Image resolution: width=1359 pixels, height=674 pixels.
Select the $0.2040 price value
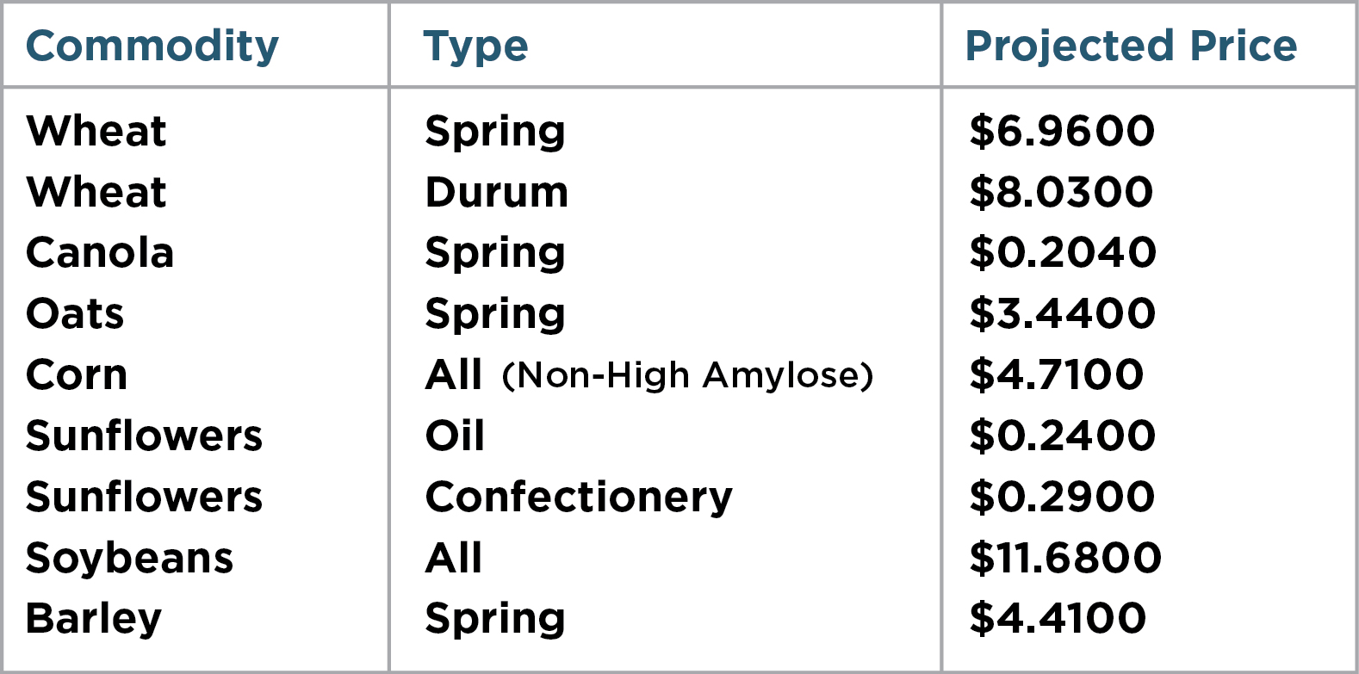1063,253
